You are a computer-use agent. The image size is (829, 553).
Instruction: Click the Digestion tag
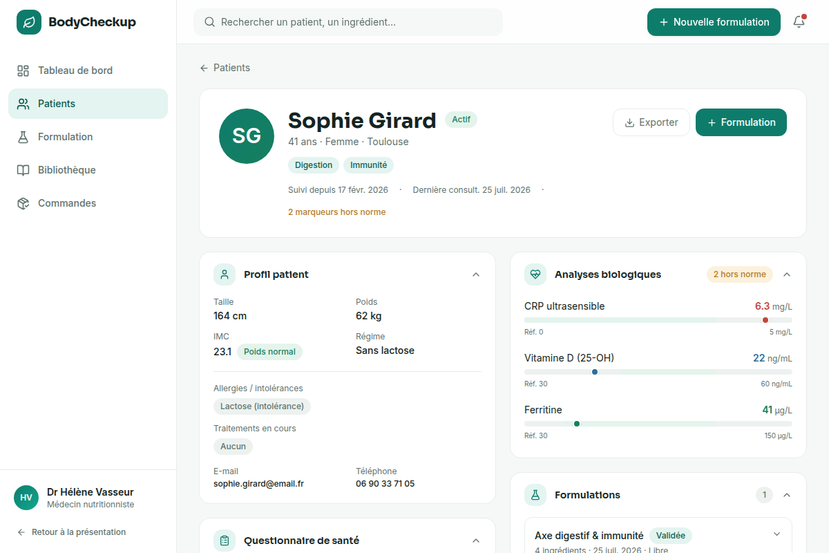tap(314, 165)
